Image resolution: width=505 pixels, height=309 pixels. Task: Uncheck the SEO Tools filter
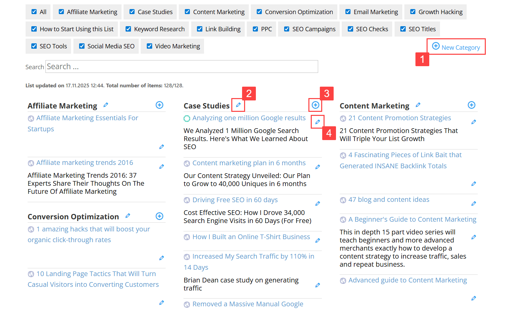[x=34, y=46]
